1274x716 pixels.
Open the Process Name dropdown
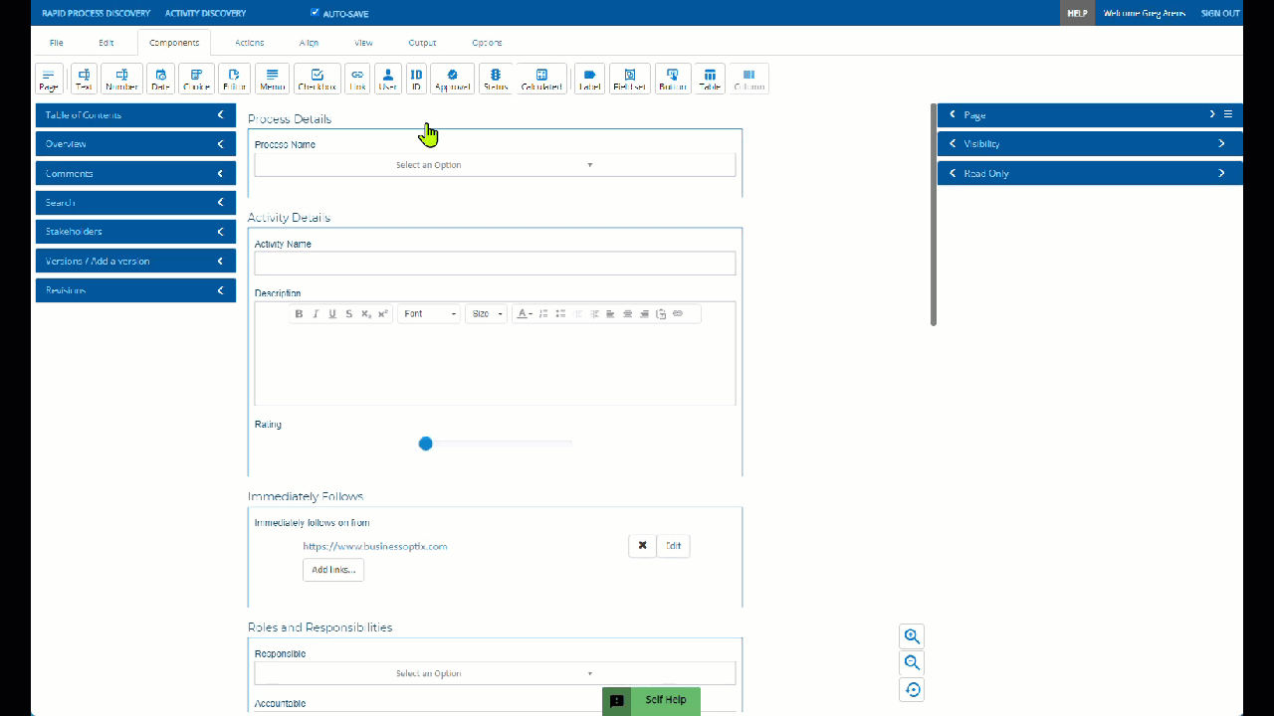[x=495, y=165]
